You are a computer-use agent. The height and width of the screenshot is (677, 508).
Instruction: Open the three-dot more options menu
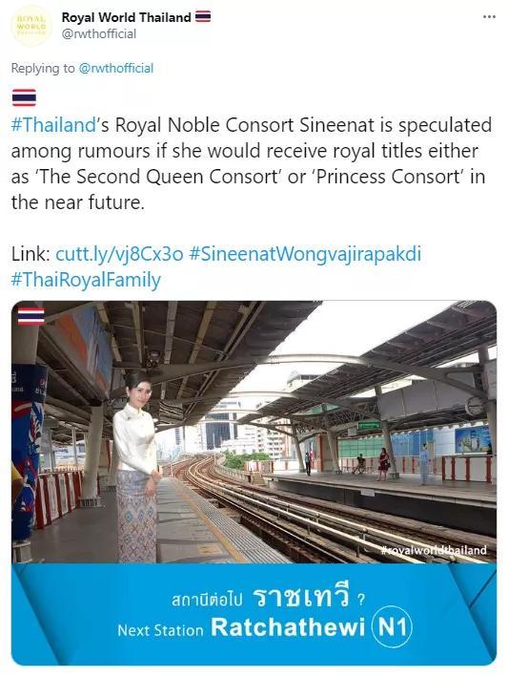tap(489, 17)
